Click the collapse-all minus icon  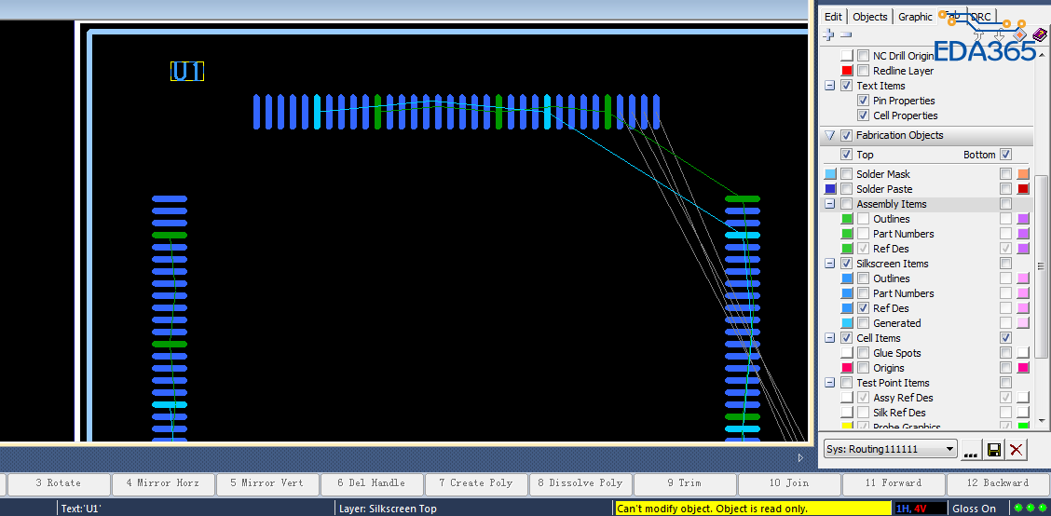click(x=846, y=34)
